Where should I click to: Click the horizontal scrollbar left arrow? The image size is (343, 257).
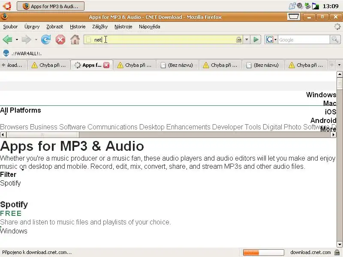click(x=3, y=134)
